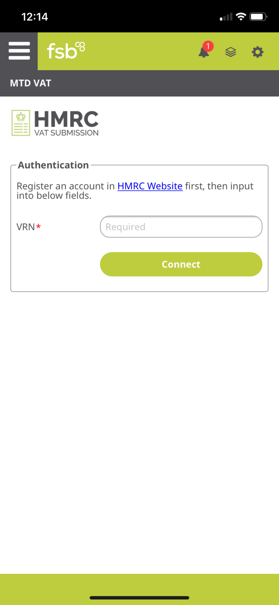Tap the instruction text 'into below fields'
279x605 pixels.
coord(54,196)
